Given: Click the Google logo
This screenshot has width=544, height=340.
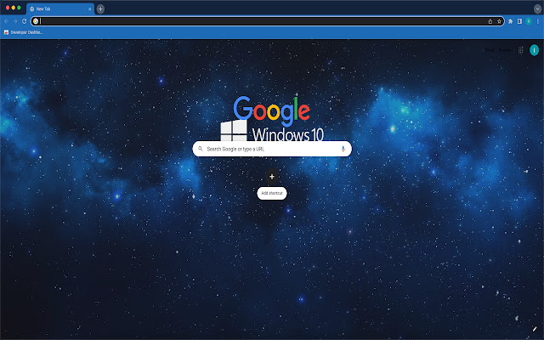Looking at the screenshot, I should [x=272, y=110].
